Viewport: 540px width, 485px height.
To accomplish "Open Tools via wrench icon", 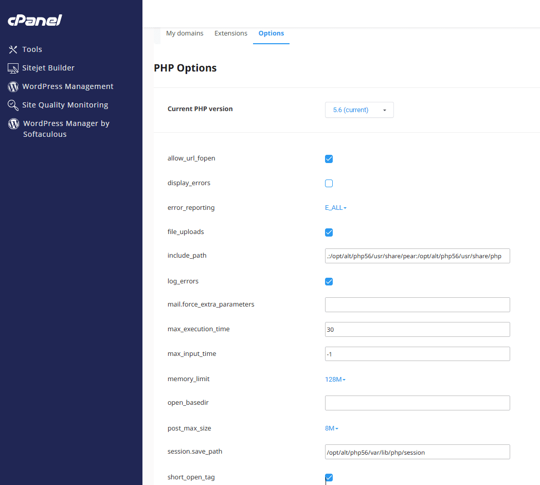I will [13, 49].
